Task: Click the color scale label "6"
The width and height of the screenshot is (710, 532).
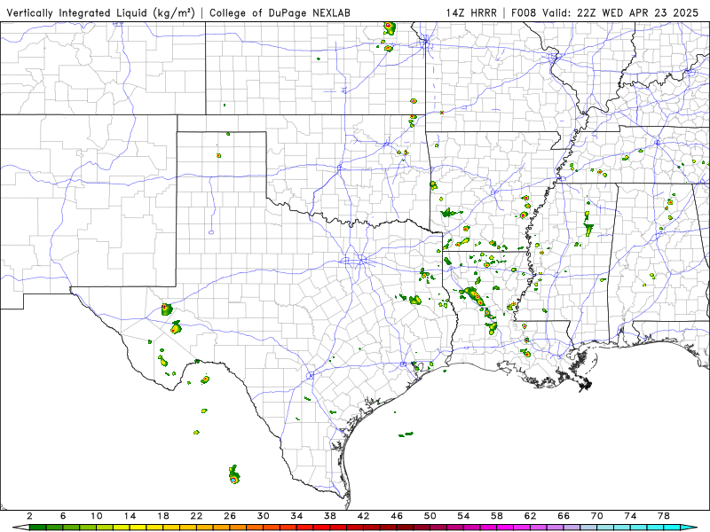Action: pyautogui.click(x=63, y=516)
